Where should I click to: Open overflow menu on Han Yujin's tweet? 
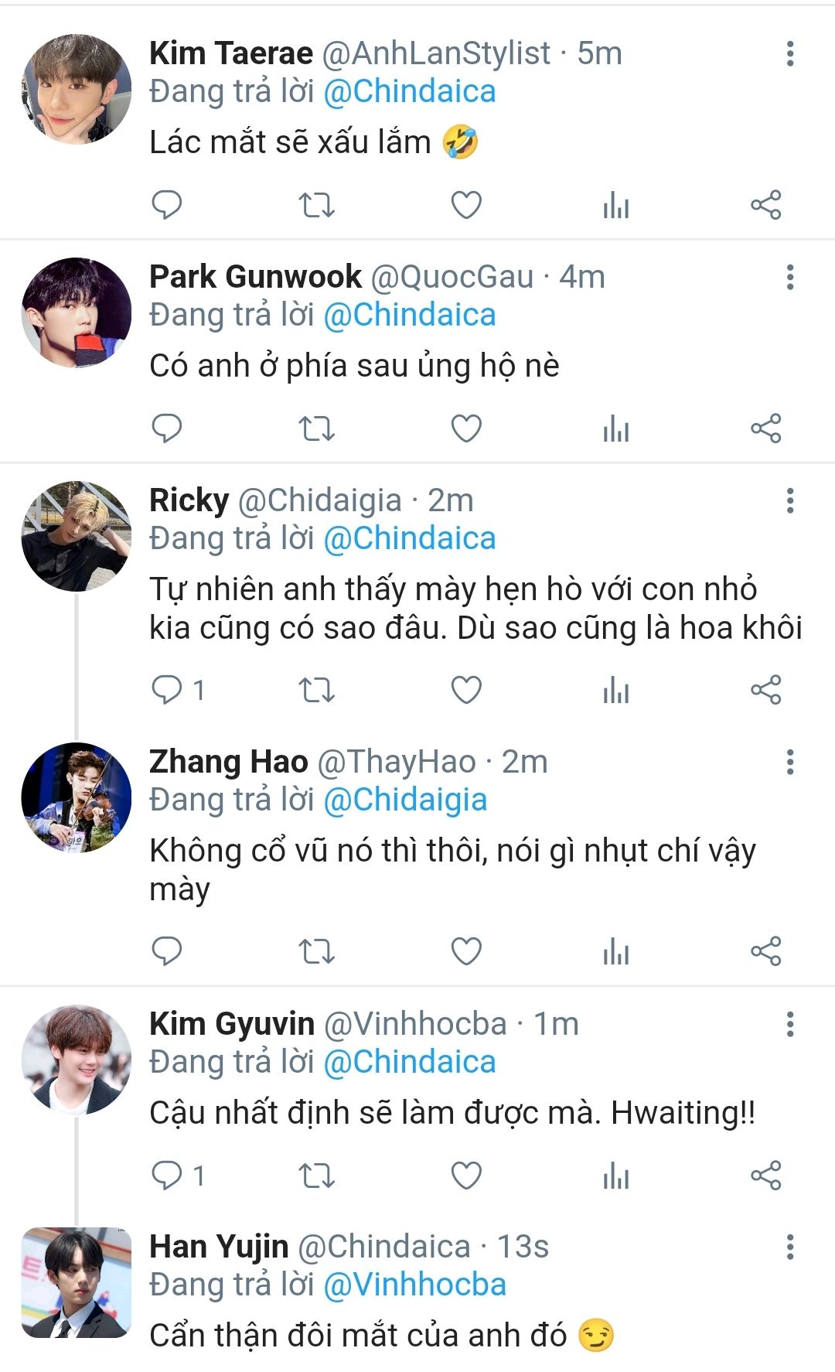click(x=789, y=1247)
